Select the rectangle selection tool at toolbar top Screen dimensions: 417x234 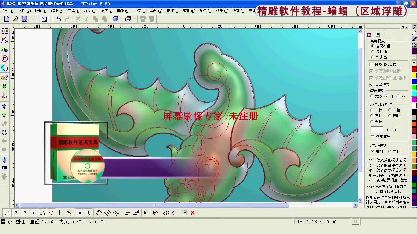[x=5, y=31]
